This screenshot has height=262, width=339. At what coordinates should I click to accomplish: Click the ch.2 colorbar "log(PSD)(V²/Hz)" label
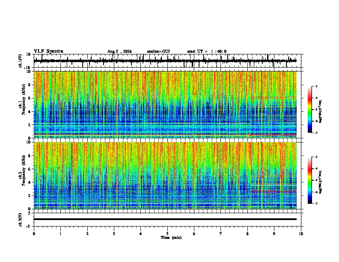tap(321, 182)
